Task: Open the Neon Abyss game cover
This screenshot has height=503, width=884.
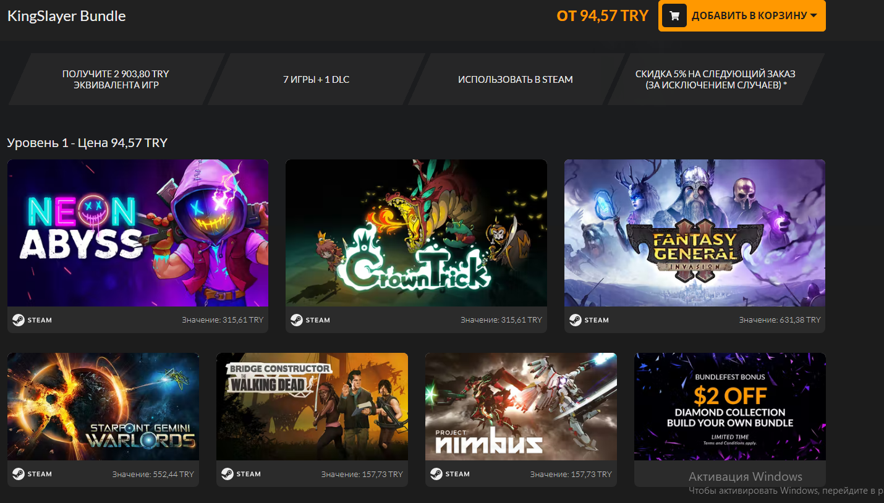Action: coord(138,233)
